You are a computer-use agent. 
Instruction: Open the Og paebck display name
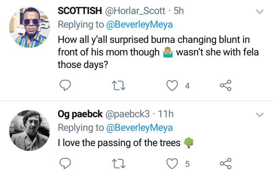click(80, 113)
